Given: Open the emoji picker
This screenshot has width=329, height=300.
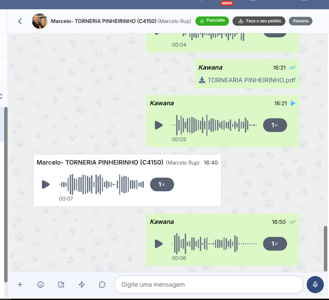Looking at the screenshot, I should [41, 285].
